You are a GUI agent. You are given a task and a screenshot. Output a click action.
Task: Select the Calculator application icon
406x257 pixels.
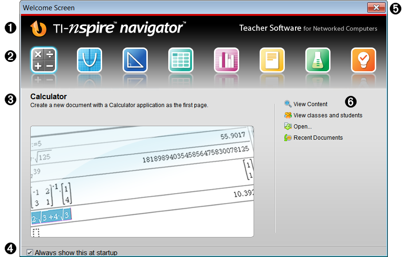click(43, 61)
